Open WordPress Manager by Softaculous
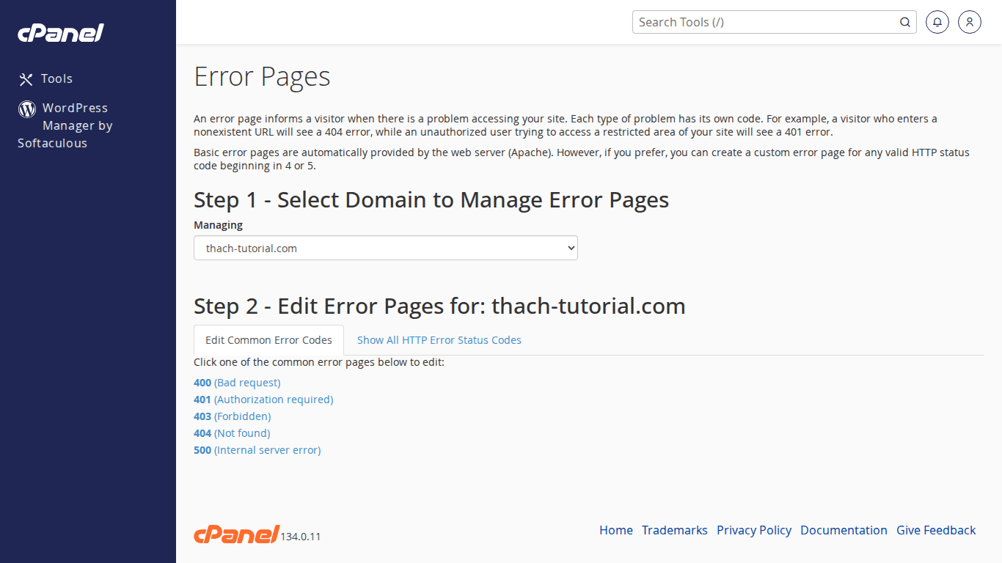 tap(65, 125)
